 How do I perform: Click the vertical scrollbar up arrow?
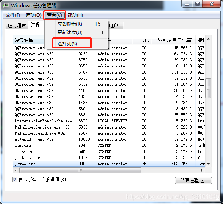(208, 39)
